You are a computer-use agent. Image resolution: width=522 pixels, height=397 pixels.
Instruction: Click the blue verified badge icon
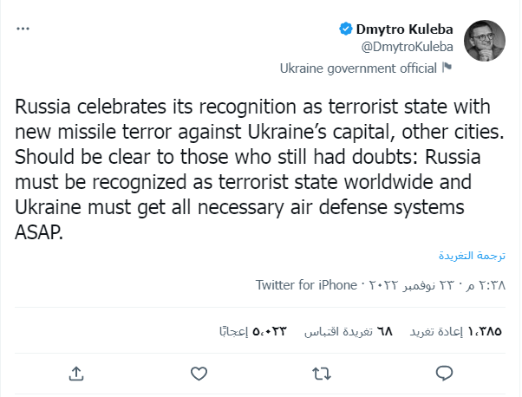344,29
